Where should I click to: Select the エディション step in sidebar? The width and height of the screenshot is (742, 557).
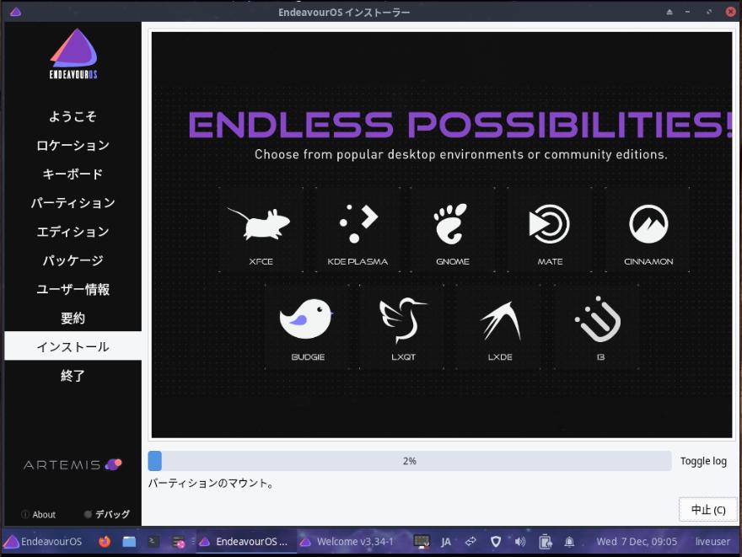(73, 232)
